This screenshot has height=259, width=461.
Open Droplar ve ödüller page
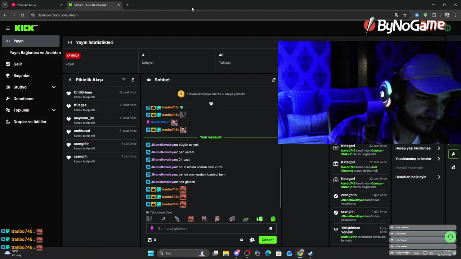(x=31, y=122)
